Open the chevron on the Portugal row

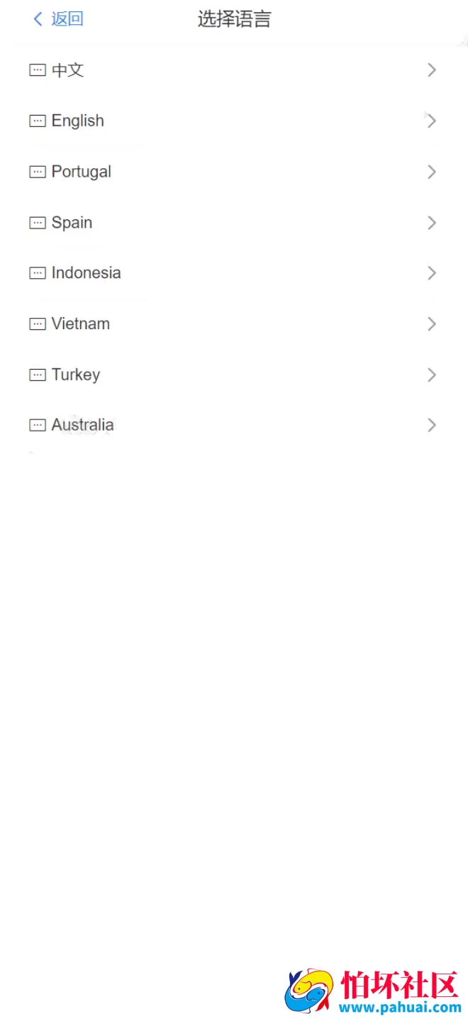coord(431,172)
